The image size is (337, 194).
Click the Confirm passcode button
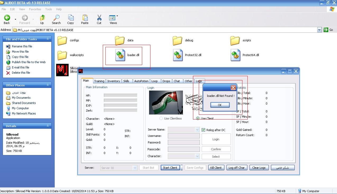point(216,149)
